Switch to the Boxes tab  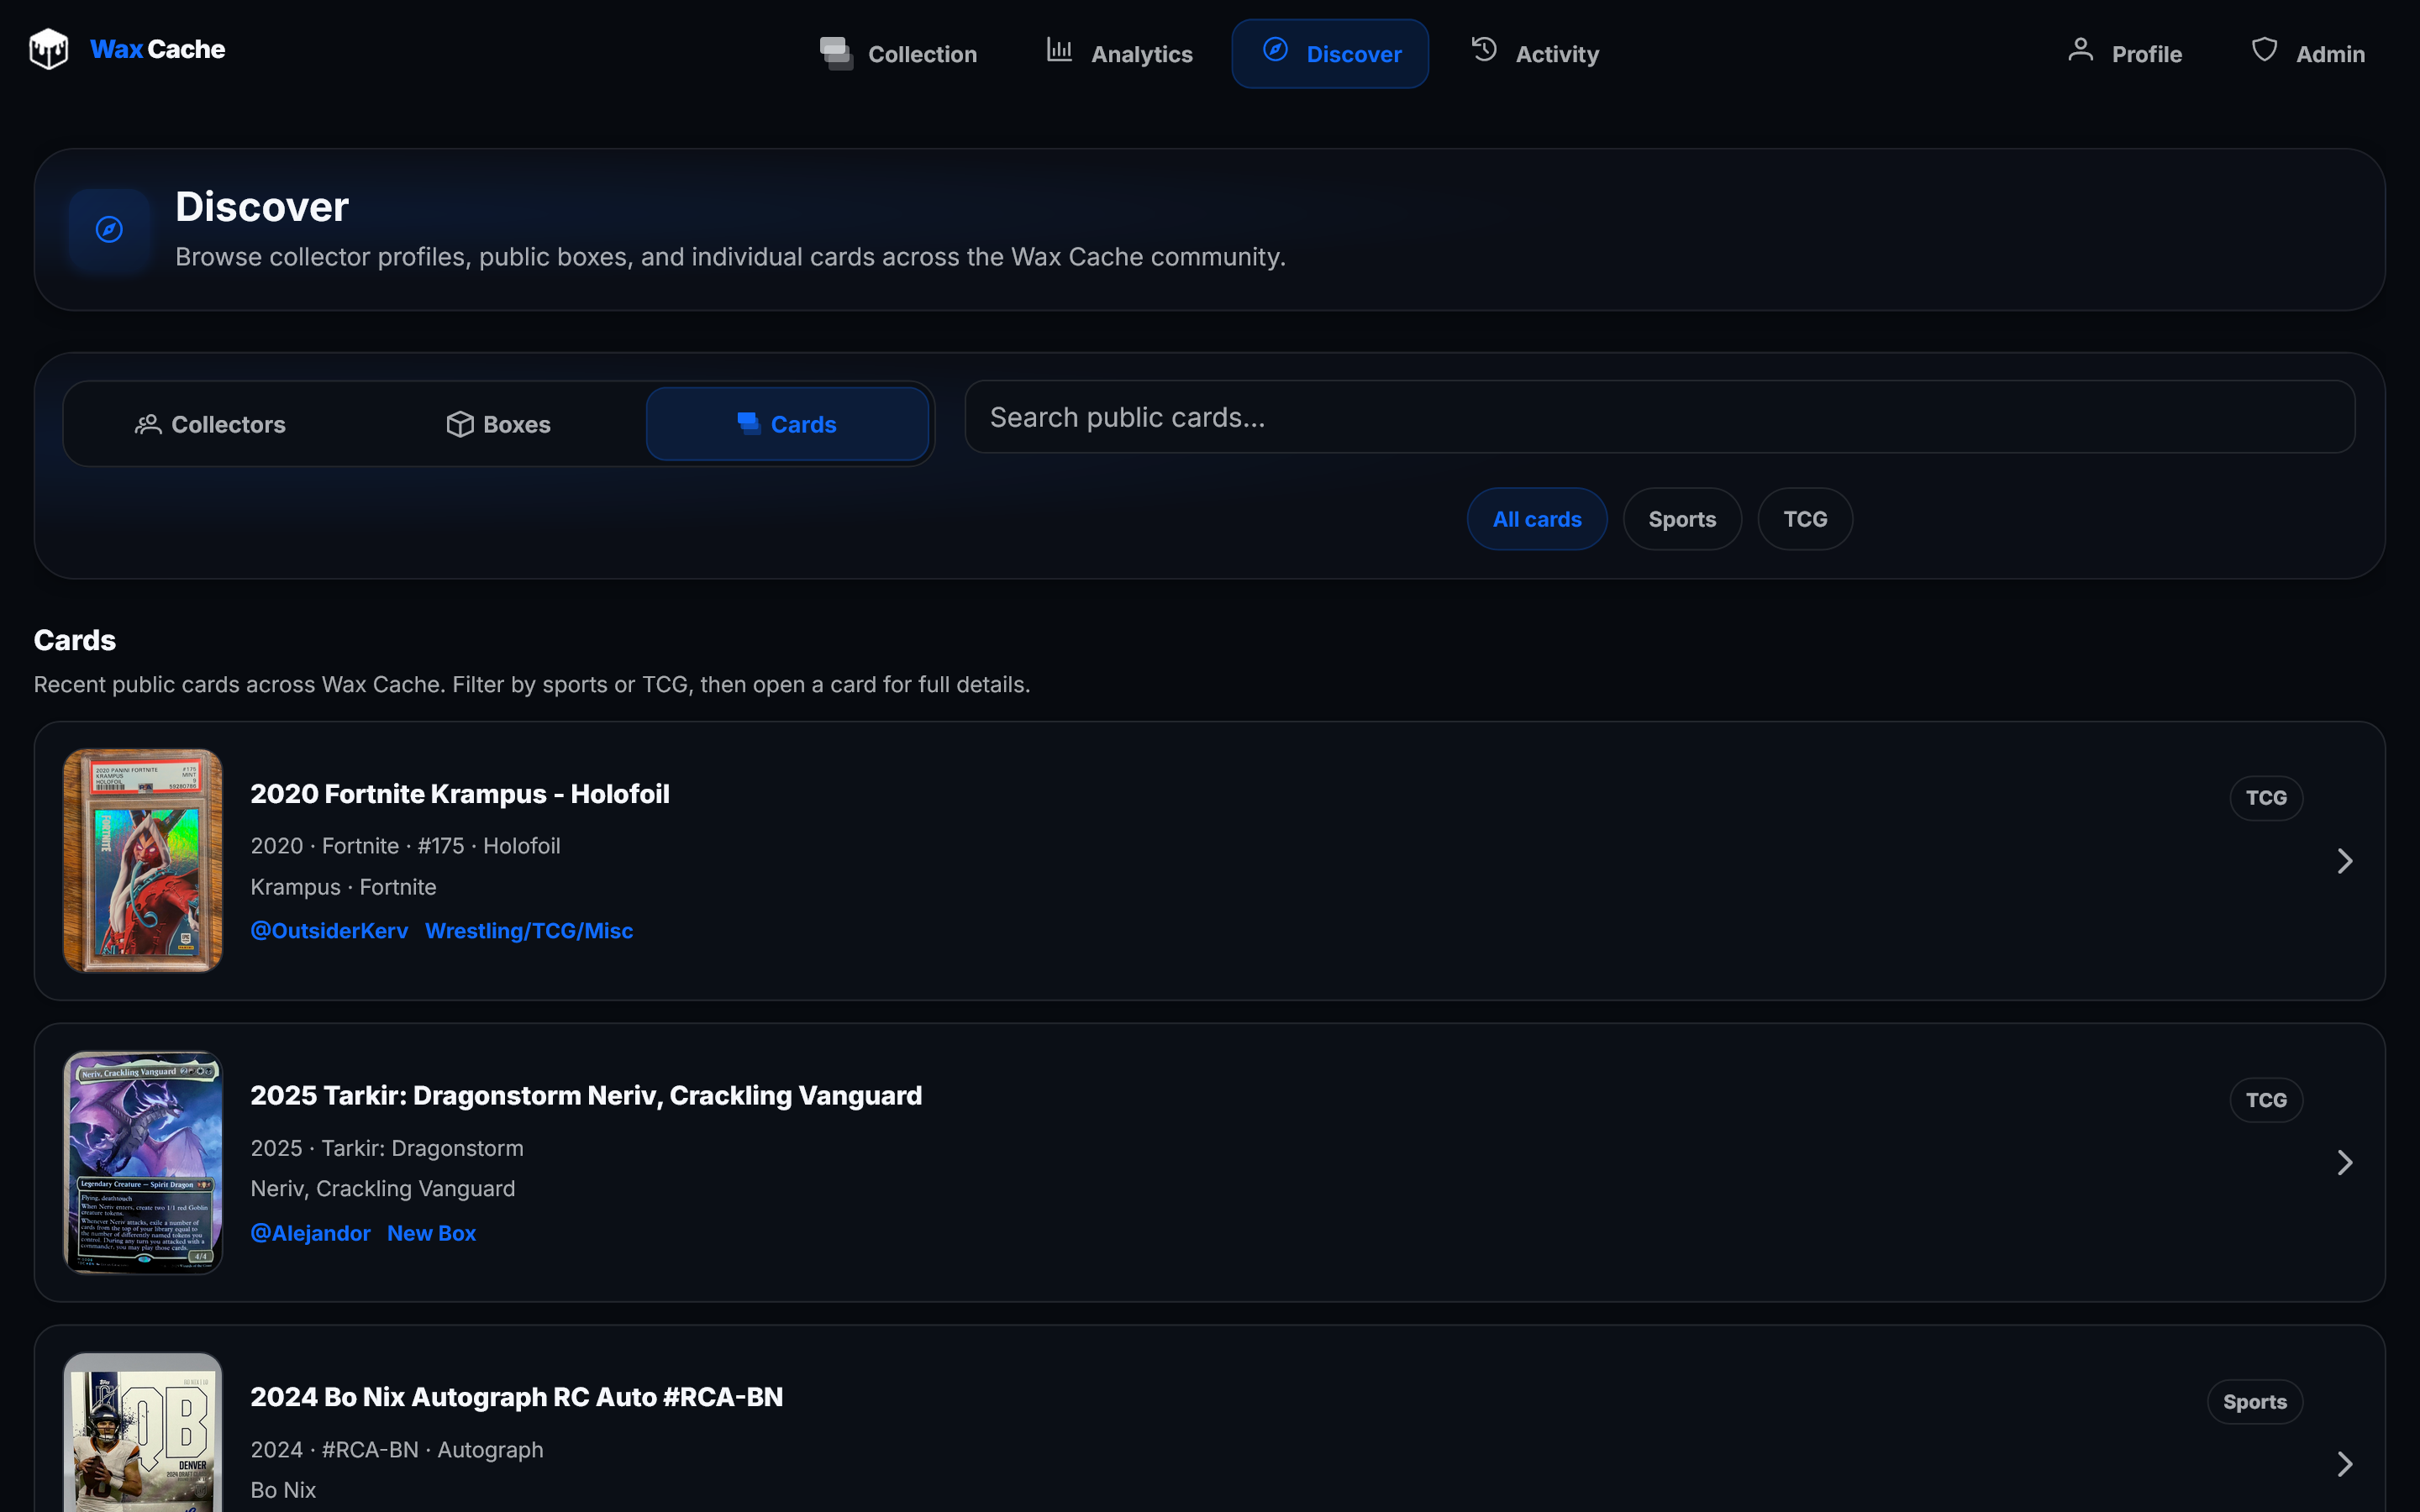[498, 424]
